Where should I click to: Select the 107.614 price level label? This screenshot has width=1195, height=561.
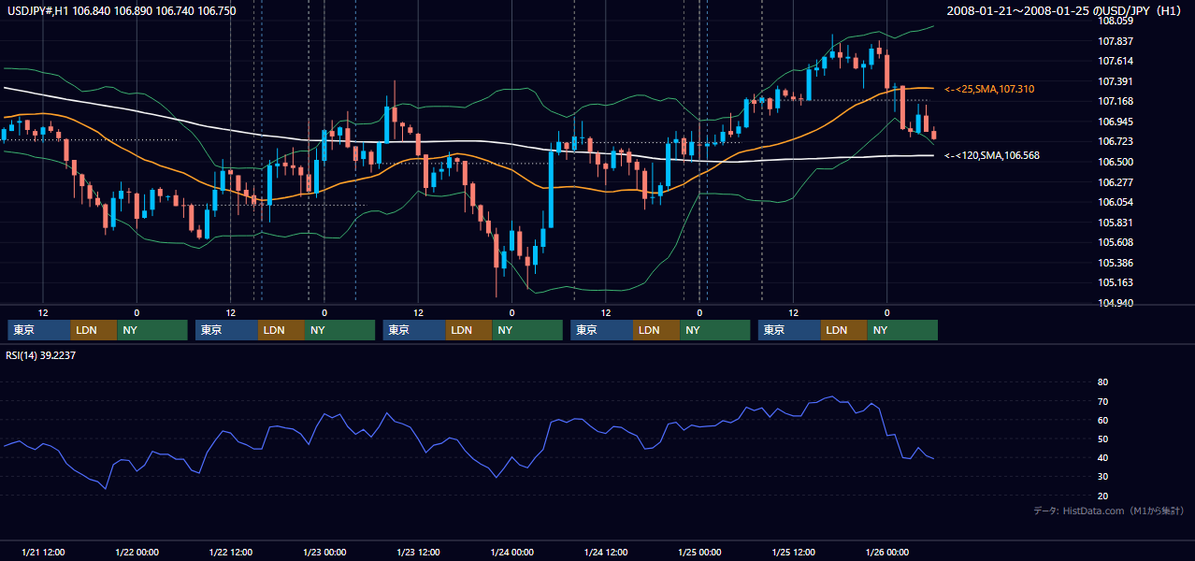(1116, 61)
